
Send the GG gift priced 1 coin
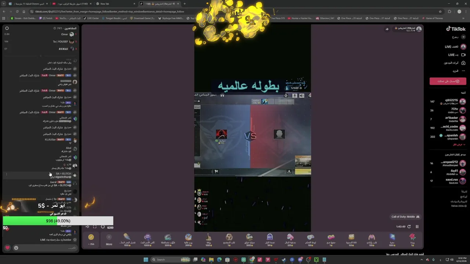pos(331,239)
